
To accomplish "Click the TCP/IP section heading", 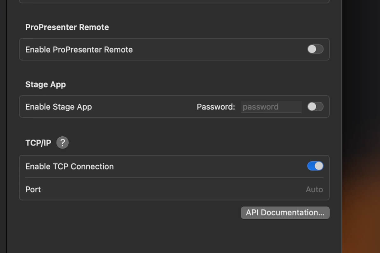I will [38, 143].
